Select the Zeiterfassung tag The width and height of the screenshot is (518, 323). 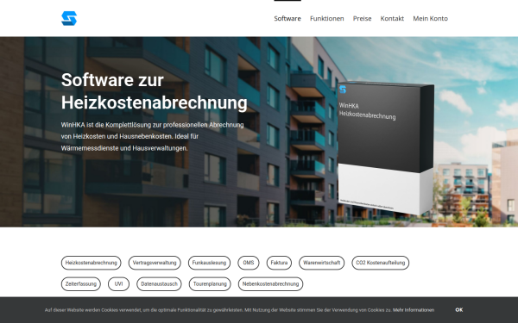point(81,283)
